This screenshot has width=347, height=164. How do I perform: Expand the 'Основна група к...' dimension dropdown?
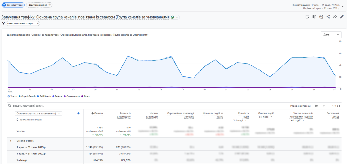(x=39, y=113)
